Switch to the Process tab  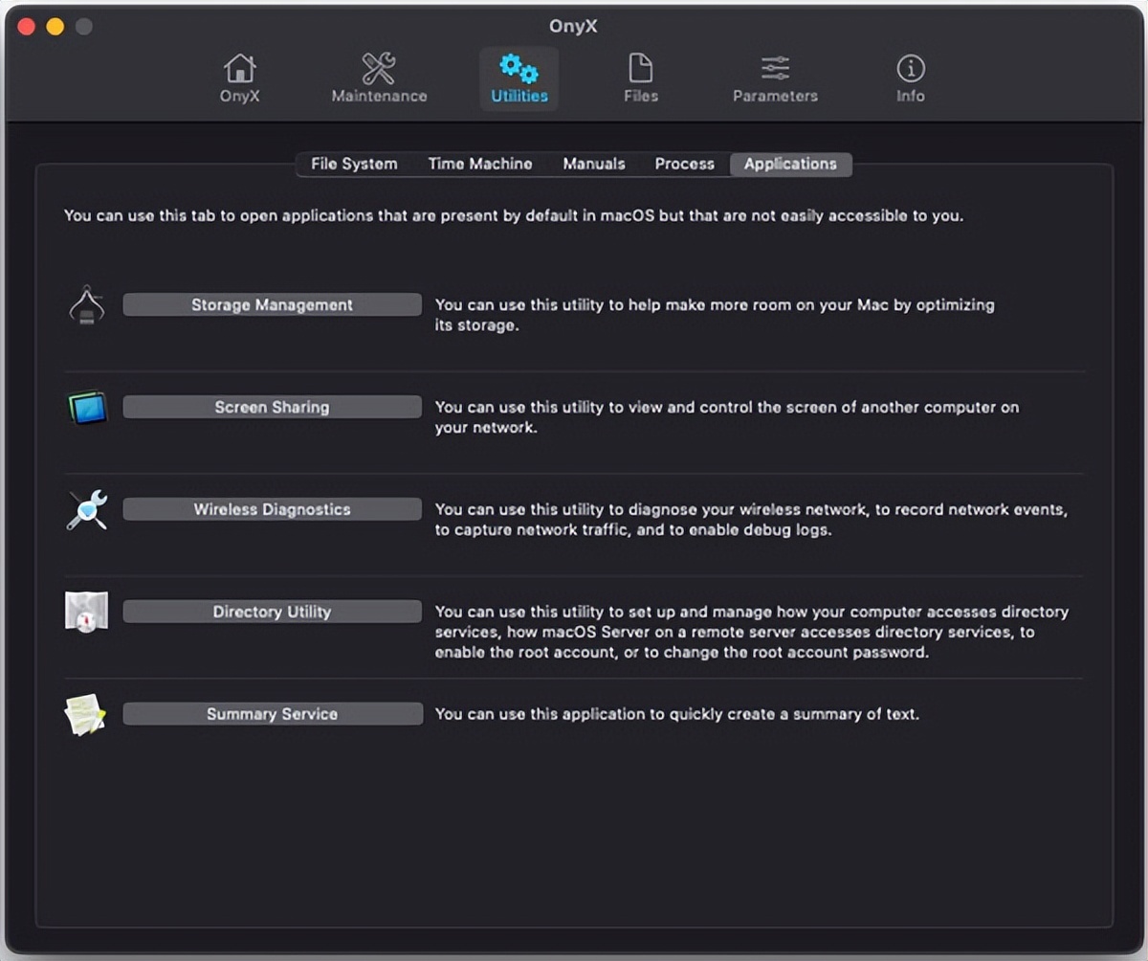(684, 164)
